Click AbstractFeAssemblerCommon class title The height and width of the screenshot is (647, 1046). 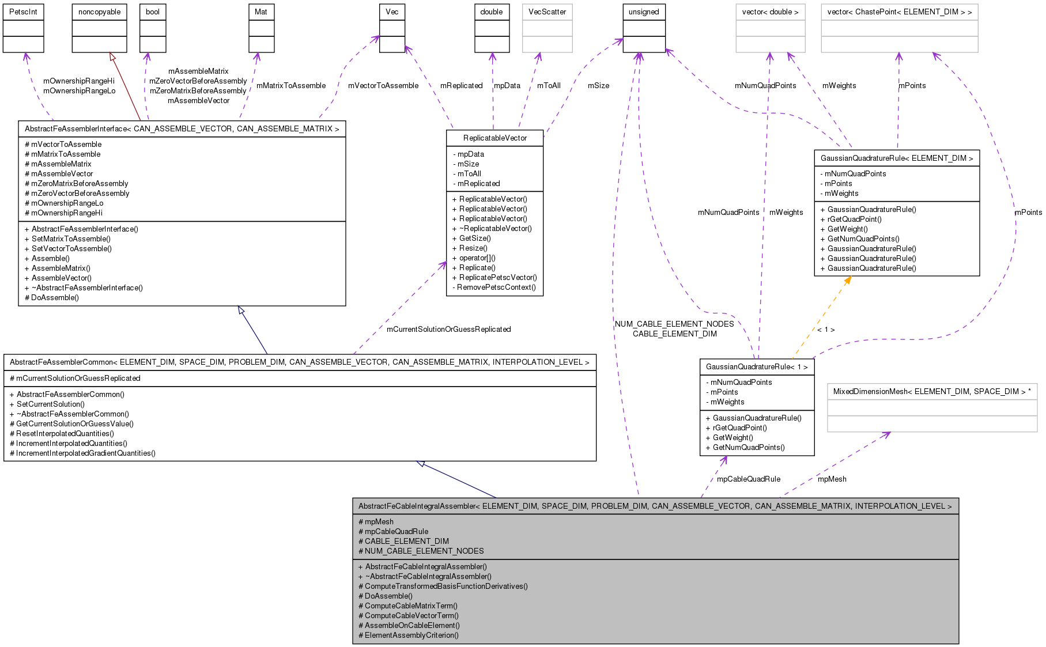300,362
